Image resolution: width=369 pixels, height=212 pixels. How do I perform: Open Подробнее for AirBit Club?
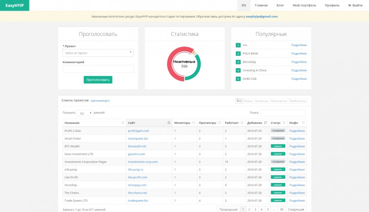tap(299, 79)
